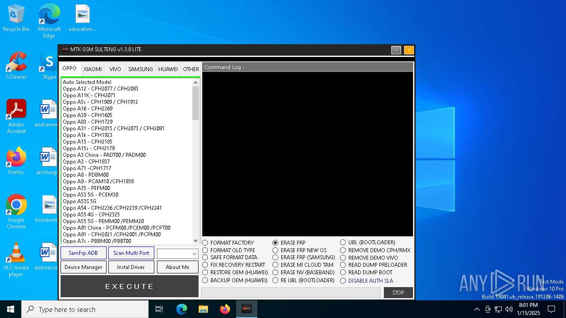The height and width of the screenshot is (318, 566).
Task: Select Oppo A12 - CPH2077 / CPH2083
Action: pos(127,89)
